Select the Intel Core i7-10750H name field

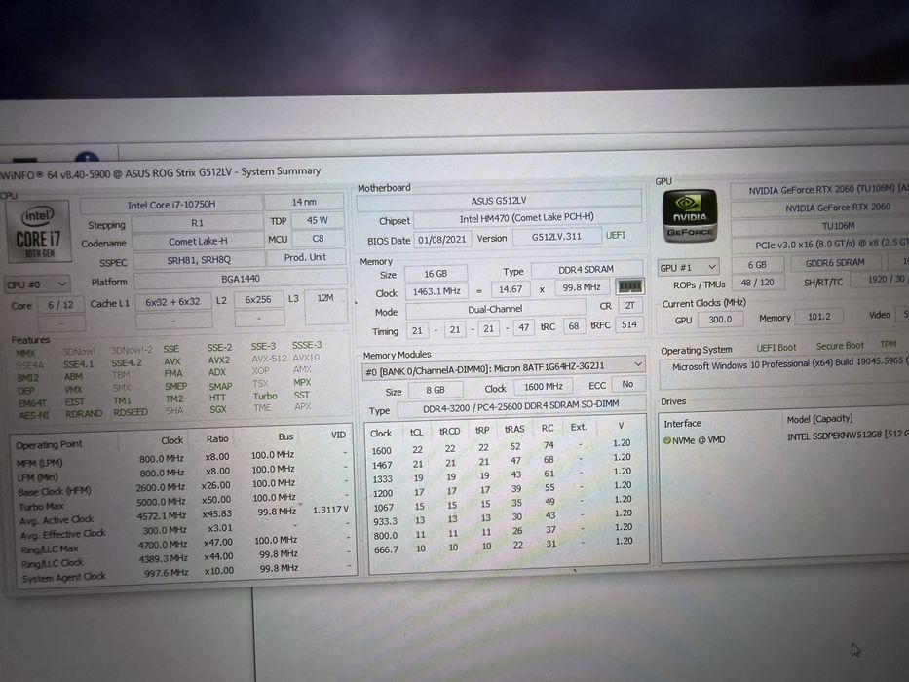[x=171, y=205]
